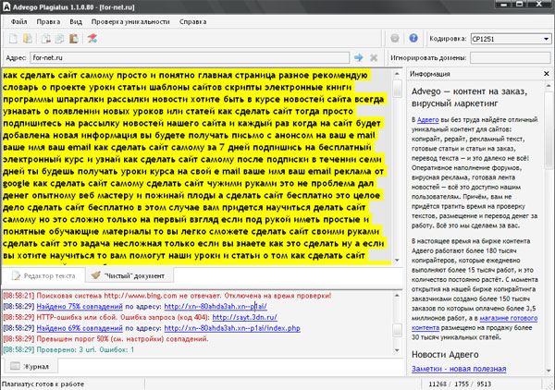The height and width of the screenshot is (390, 555).
Task: Open the Проверка уникальности menu
Action: [x=130, y=22]
